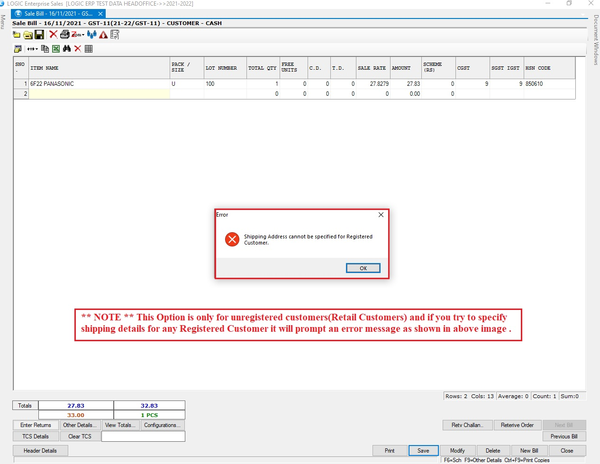Click the empty item name cell in row 2

pyautogui.click(x=99, y=94)
